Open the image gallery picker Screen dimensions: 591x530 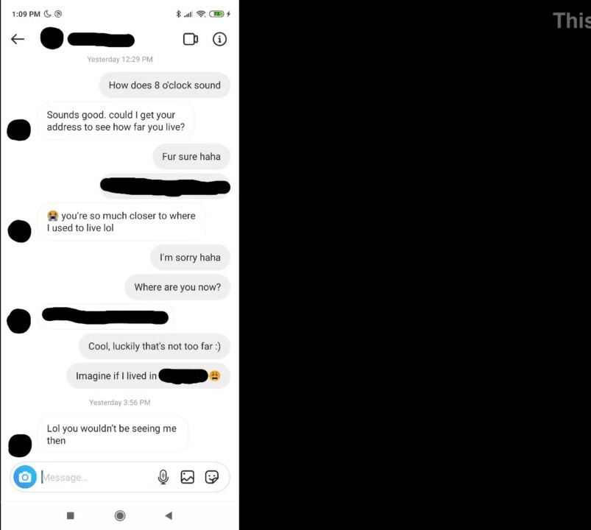[188, 477]
